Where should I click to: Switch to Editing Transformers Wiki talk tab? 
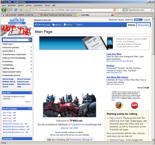coord(58,15)
